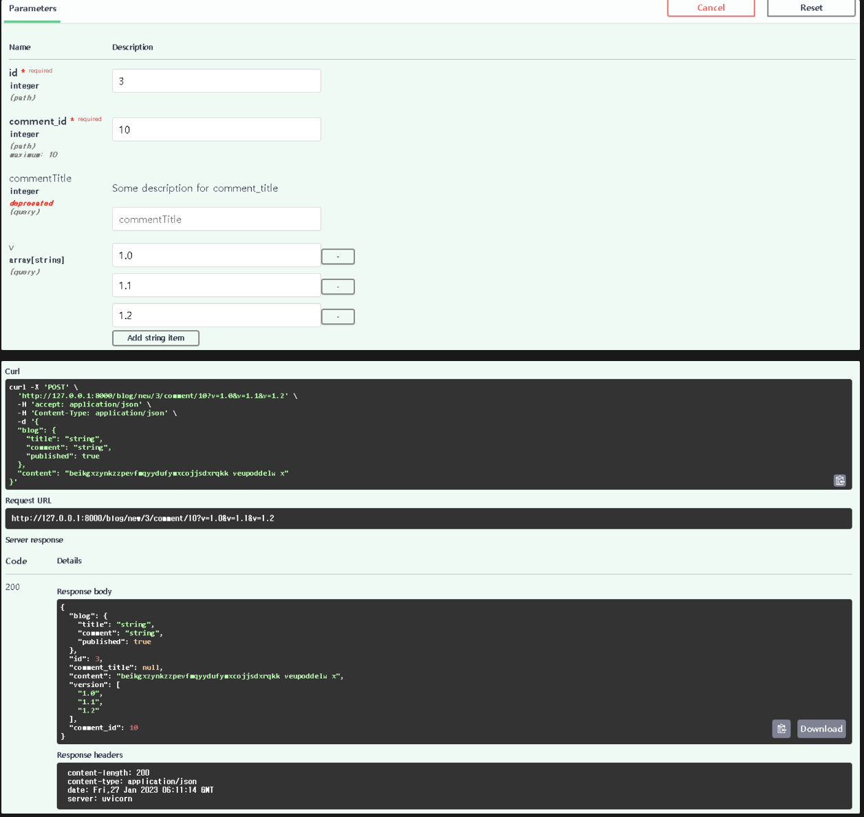Switch to the Parameters tab

pyautogui.click(x=32, y=9)
